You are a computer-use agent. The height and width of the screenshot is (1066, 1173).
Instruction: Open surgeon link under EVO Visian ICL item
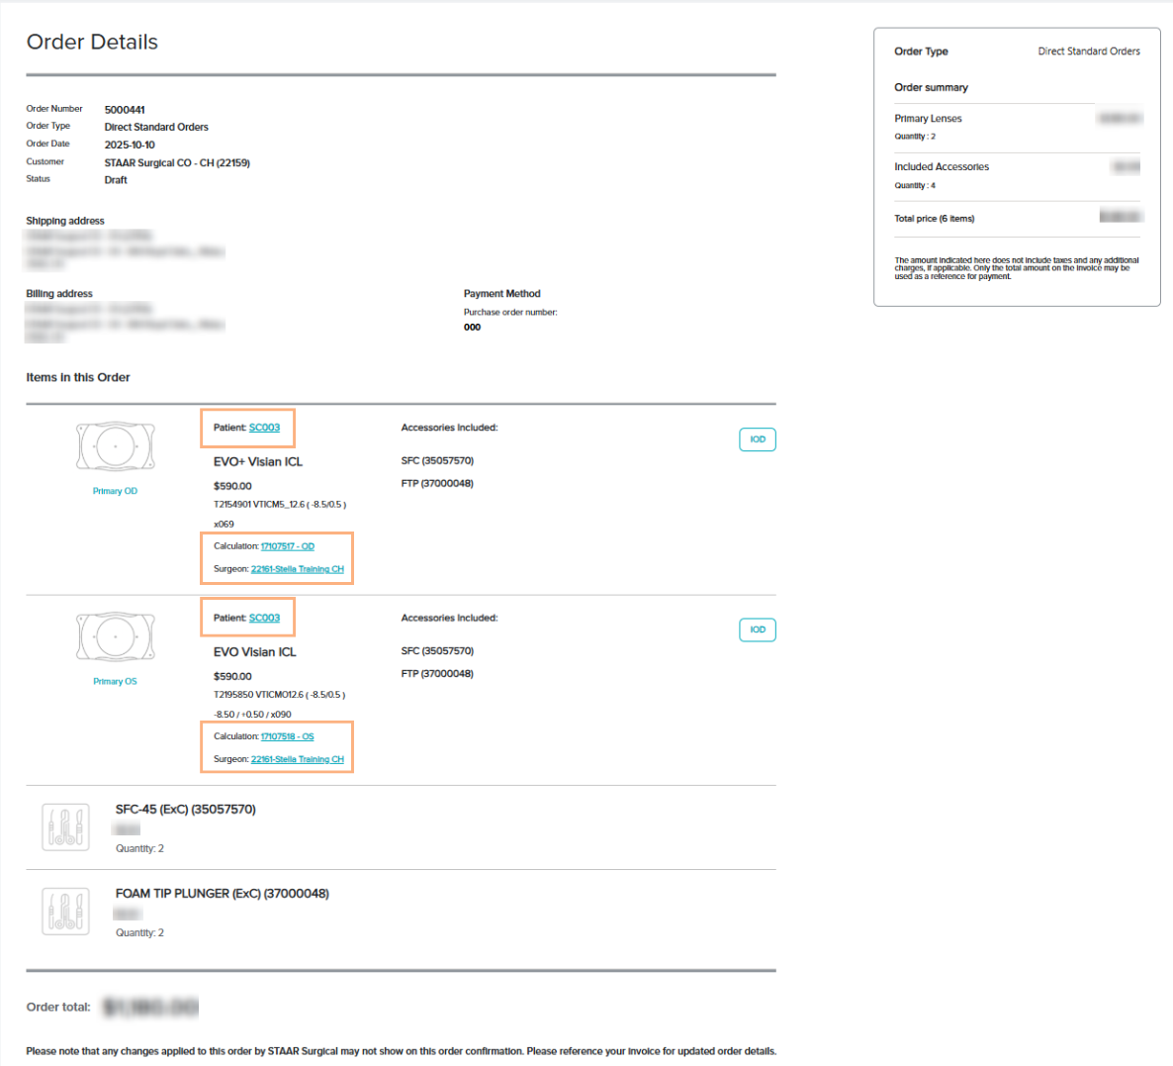tap(297, 759)
